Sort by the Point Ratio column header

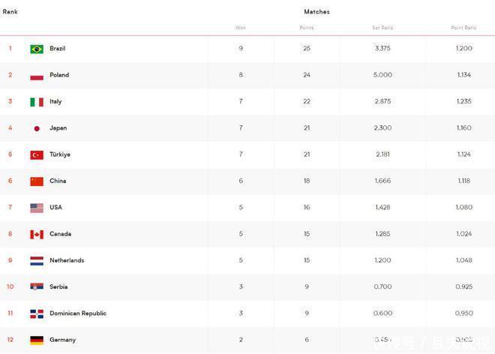(x=463, y=28)
